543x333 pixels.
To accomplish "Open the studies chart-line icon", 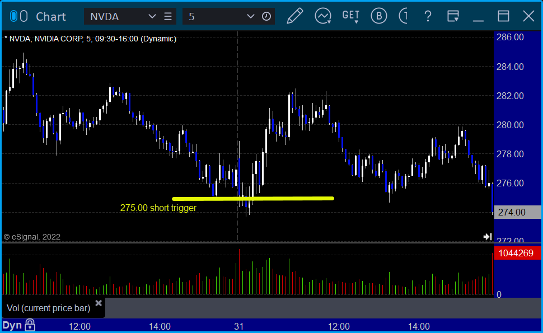I will point(323,16).
